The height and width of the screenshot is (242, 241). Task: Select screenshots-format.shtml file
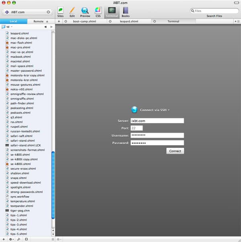coord(28,150)
